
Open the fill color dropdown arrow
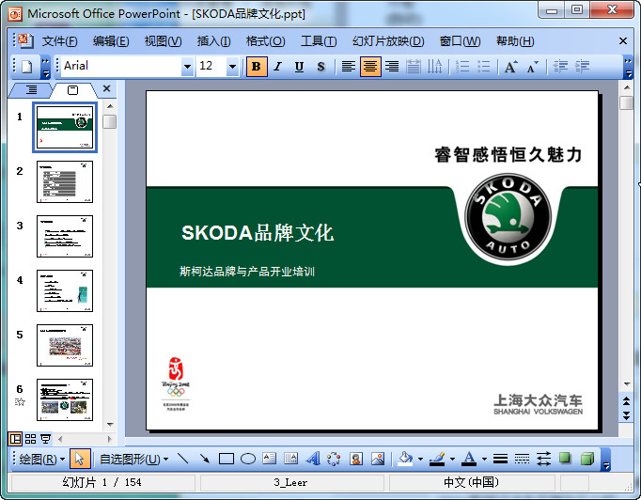[x=420, y=460]
